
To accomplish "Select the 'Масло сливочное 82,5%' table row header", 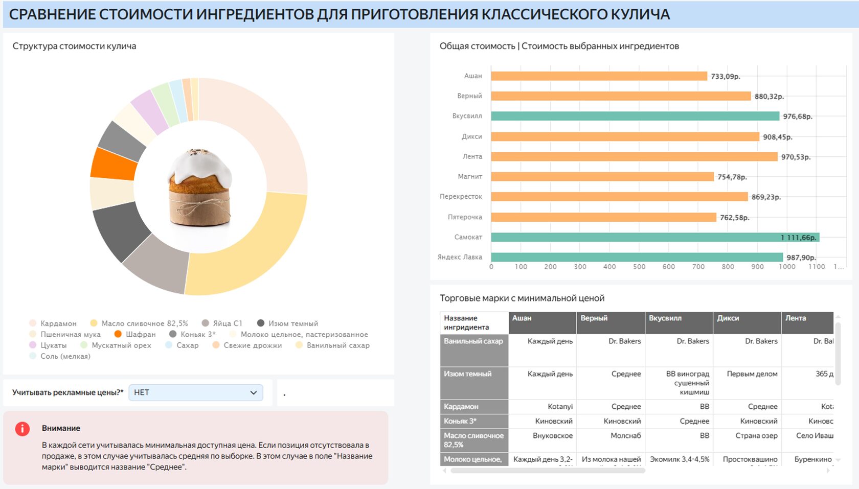I will pyautogui.click(x=474, y=440).
